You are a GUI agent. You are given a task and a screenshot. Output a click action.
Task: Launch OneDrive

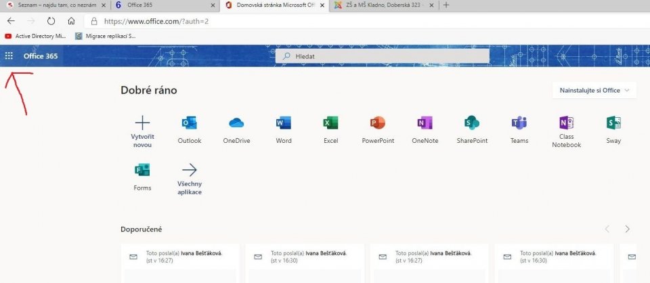(236, 130)
